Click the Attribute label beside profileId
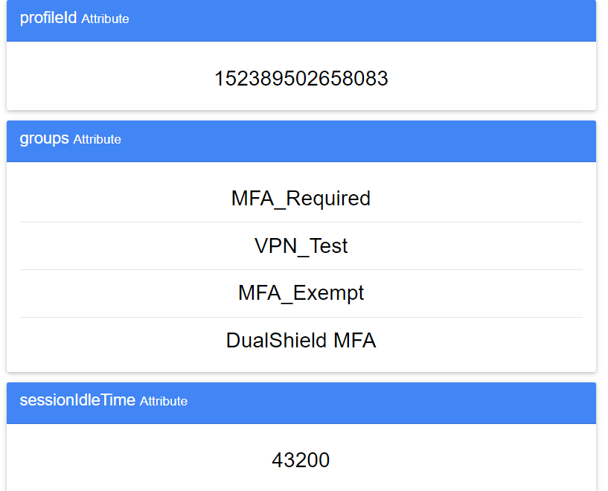 [105, 19]
